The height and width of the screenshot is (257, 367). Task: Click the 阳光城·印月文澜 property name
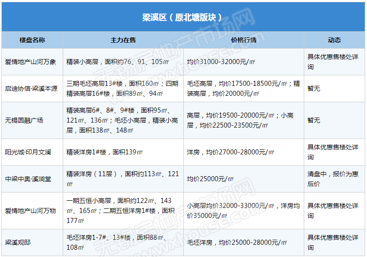click(x=28, y=152)
